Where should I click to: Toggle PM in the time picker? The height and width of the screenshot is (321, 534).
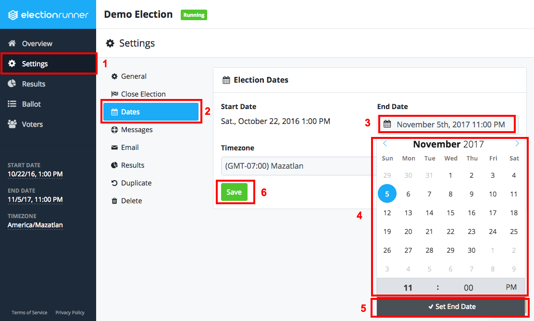coord(511,287)
